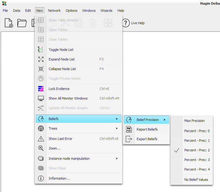Click the Open folder toolbar icon
Image resolution: width=220 pixels, height=192 pixels.
coord(22,23)
